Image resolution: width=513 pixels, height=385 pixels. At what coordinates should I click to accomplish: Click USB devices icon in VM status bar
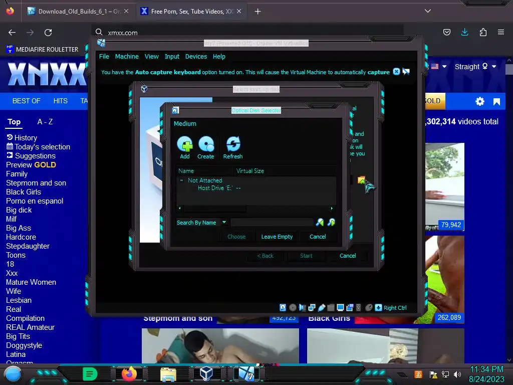[322, 307]
